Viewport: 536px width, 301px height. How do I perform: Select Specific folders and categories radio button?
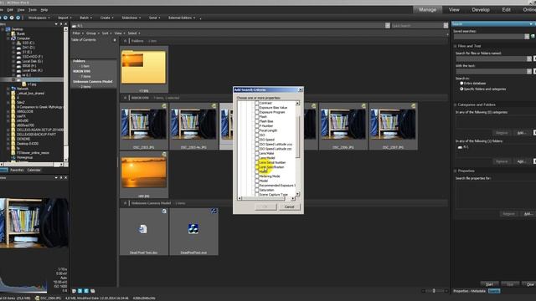point(461,89)
